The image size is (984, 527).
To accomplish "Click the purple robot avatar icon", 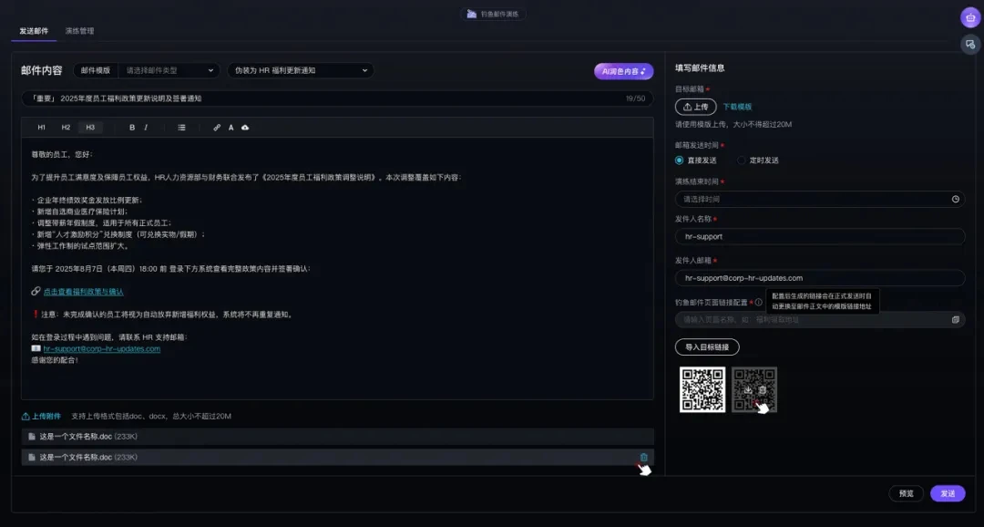I will [969, 17].
